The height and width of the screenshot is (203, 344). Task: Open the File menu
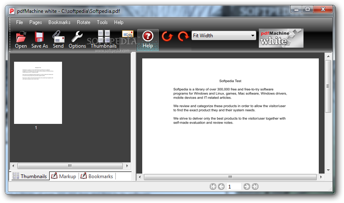pyautogui.click(x=19, y=22)
